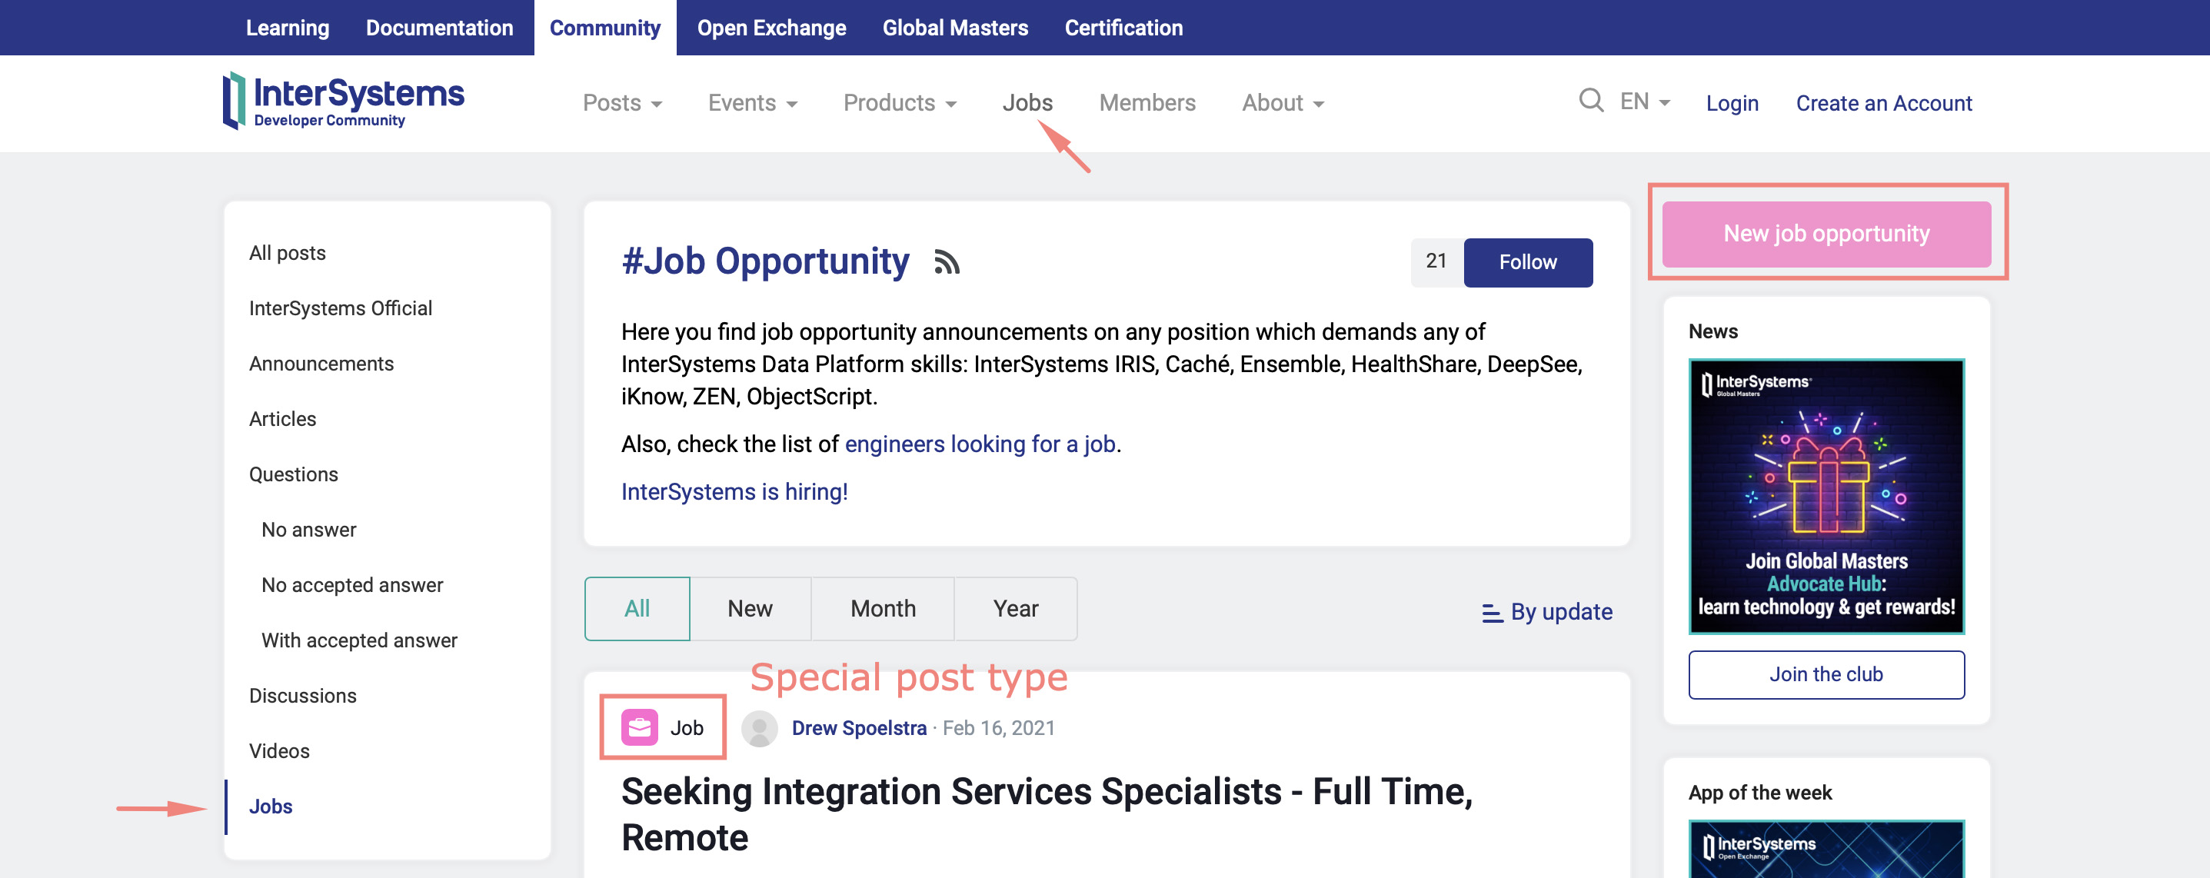Open Members in the main navigation
2210x878 pixels.
tap(1147, 103)
